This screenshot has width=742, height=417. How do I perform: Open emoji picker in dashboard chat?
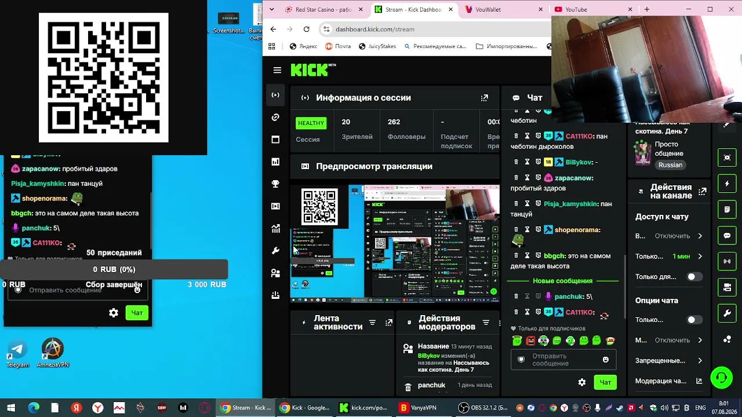pyautogui.click(x=606, y=360)
